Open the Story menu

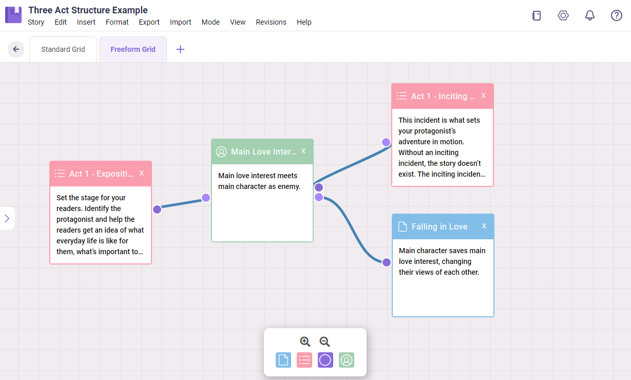[36, 22]
